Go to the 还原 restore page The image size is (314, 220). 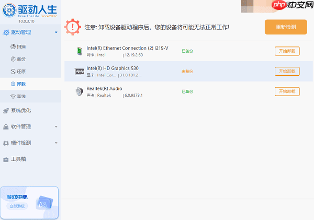pyautogui.click(x=21, y=72)
